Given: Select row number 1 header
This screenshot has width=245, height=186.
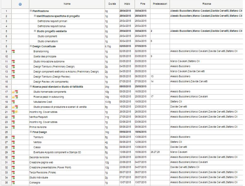Looking at the screenshot, I should [x=6, y=11].
